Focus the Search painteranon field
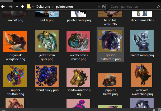The height and width of the screenshot is (111, 161). [133, 7]
